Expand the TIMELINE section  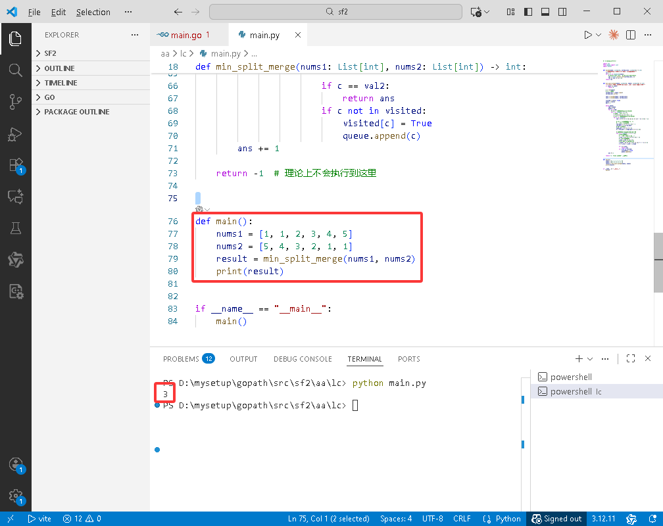pyautogui.click(x=91, y=82)
